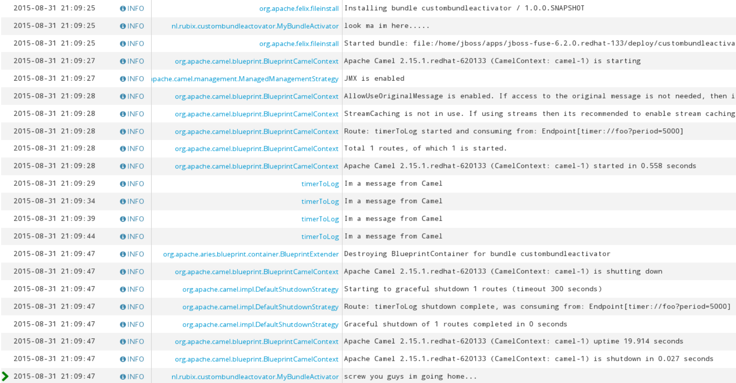This screenshot has width=736, height=383.
Task: Open timerToLog link at 21:09:29
Action: tap(320, 184)
